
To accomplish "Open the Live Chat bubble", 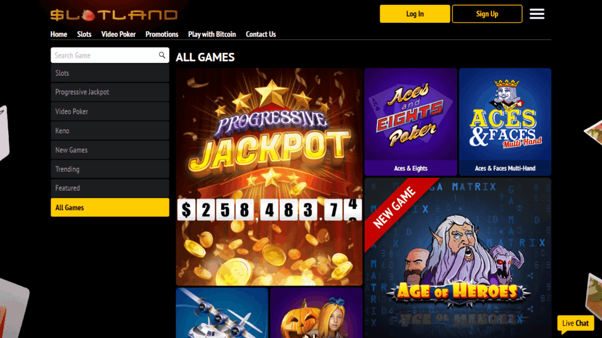I will [576, 323].
